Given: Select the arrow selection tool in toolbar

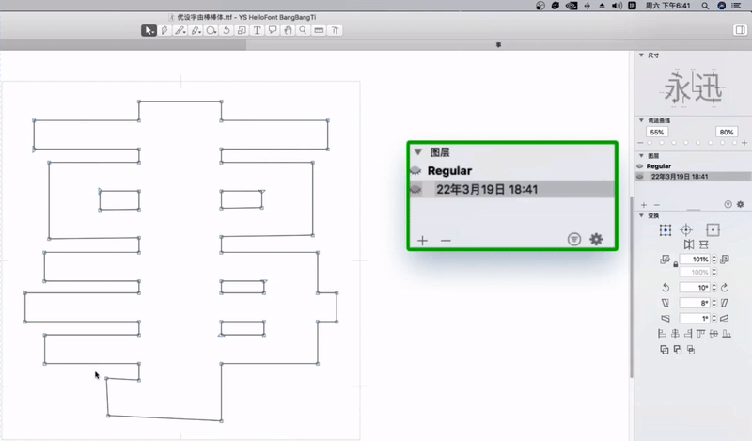Looking at the screenshot, I should pos(149,30).
